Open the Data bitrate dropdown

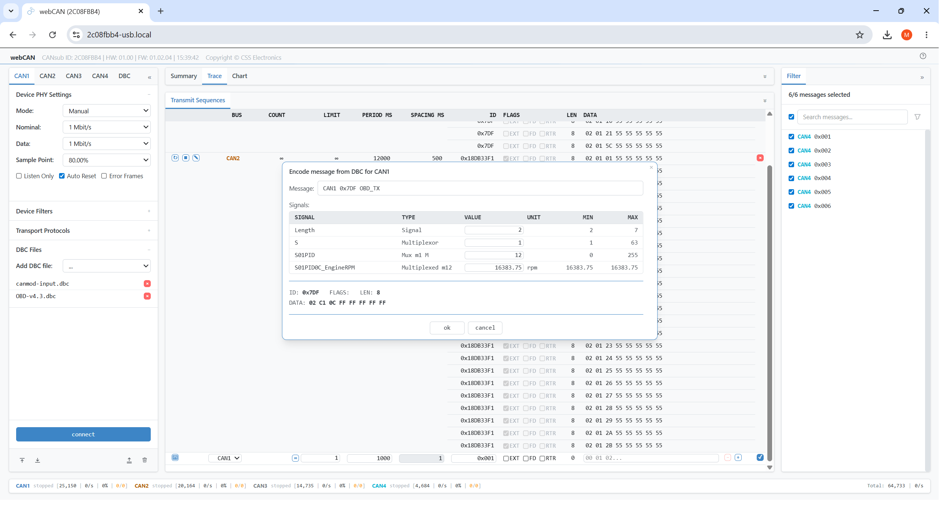[107, 144]
